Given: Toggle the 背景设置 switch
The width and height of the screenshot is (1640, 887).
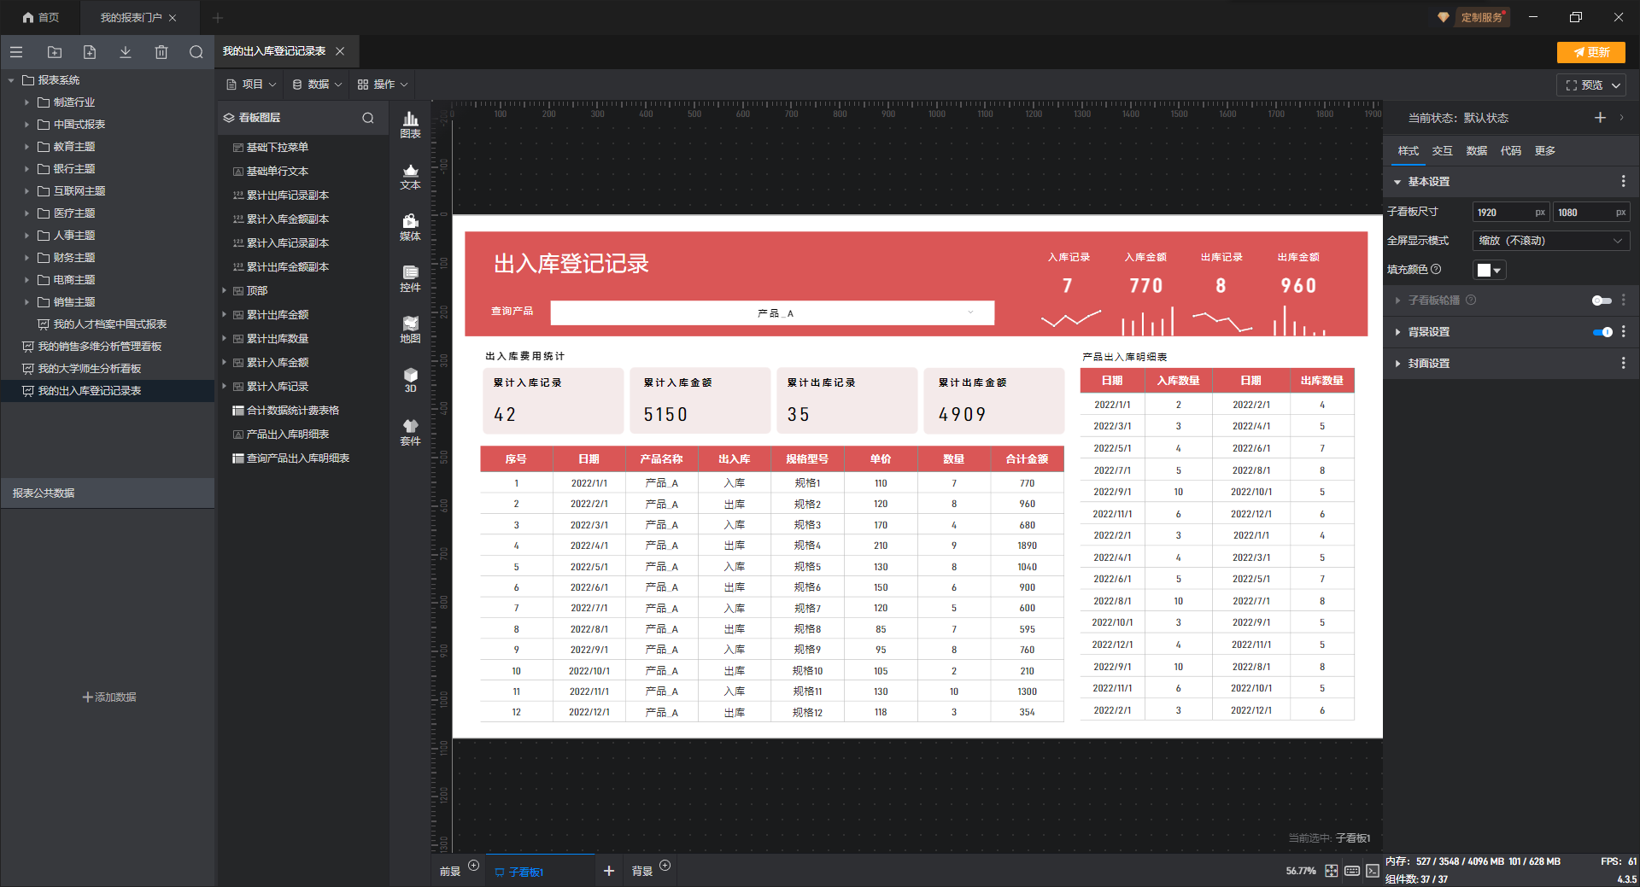Looking at the screenshot, I should click(1602, 332).
